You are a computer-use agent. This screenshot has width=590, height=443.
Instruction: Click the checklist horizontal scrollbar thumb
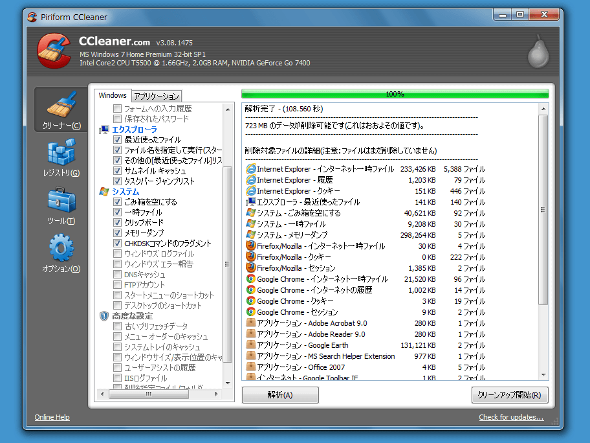pyautogui.click(x=149, y=394)
